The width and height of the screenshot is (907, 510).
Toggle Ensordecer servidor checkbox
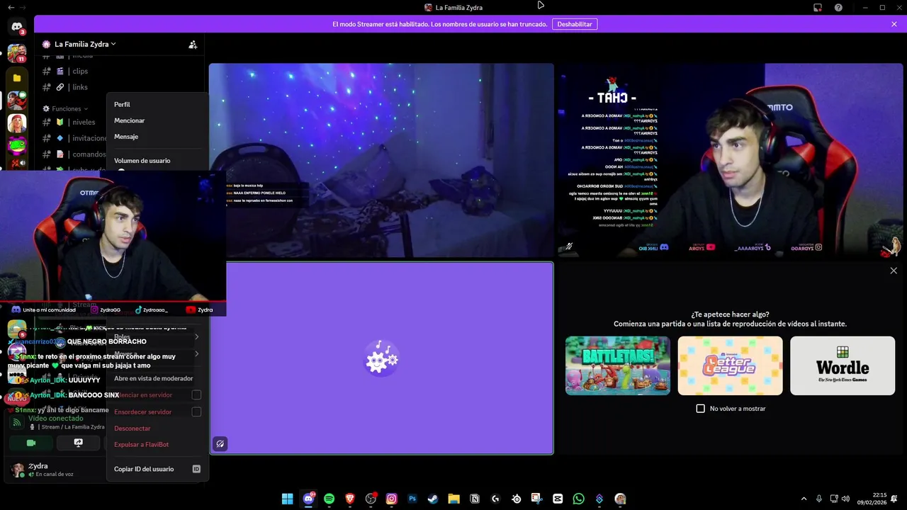197,412
